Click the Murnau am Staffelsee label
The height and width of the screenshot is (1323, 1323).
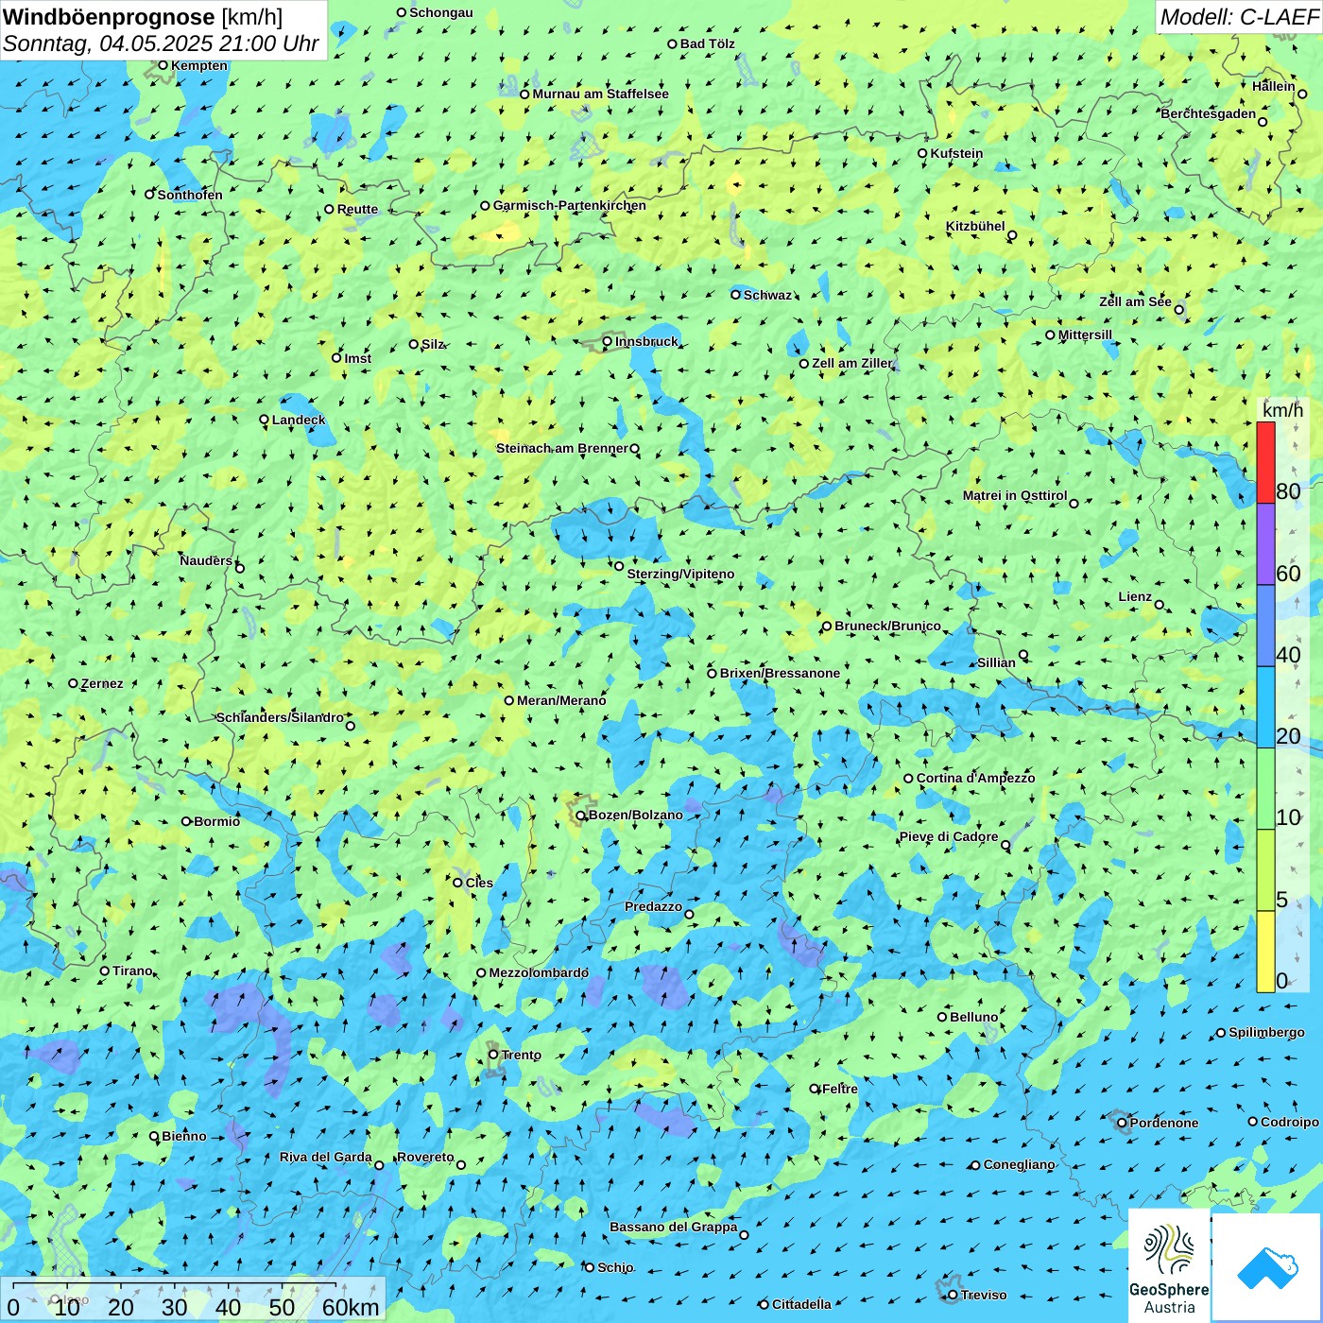[x=600, y=94]
